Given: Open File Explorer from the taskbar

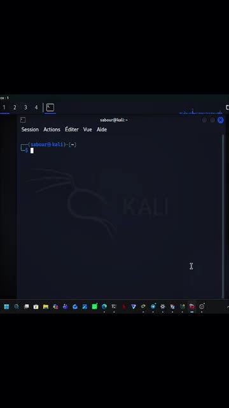Looking at the screenshot, I should (46, 307).
